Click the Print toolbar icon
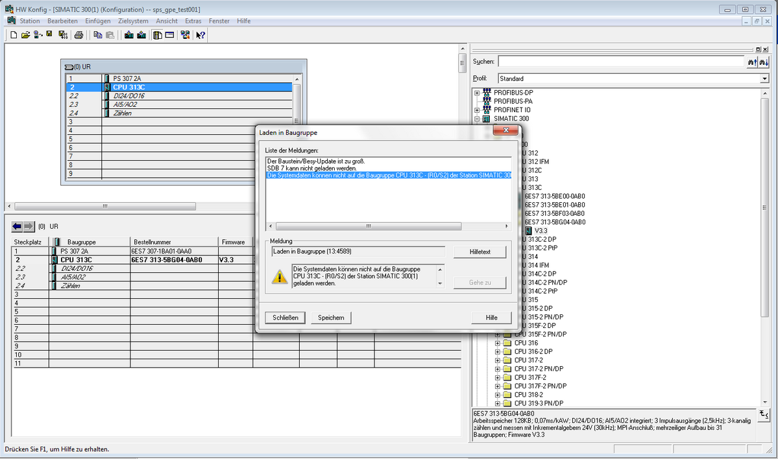 79,35
